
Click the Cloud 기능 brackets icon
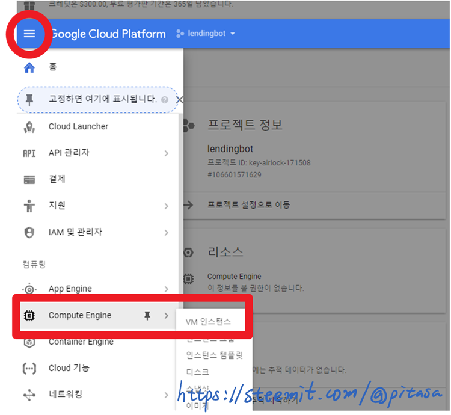(29, 369)
